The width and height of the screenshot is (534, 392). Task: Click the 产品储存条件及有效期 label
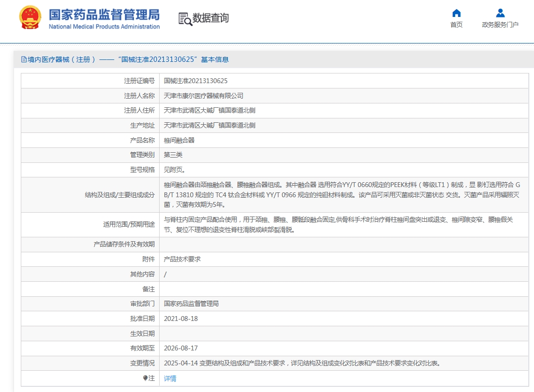[124, 244]
